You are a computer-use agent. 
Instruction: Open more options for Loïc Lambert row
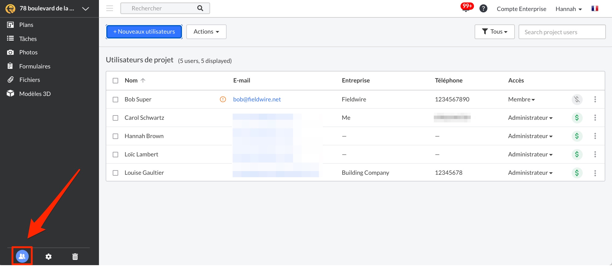(595, 154)
